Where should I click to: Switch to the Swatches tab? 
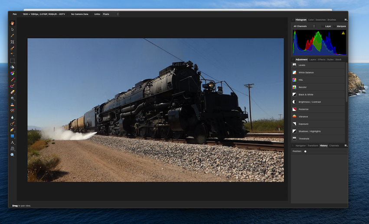320,20
